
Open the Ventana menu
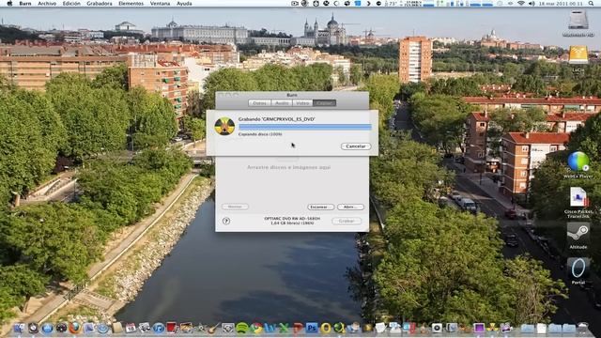[160, 4]
